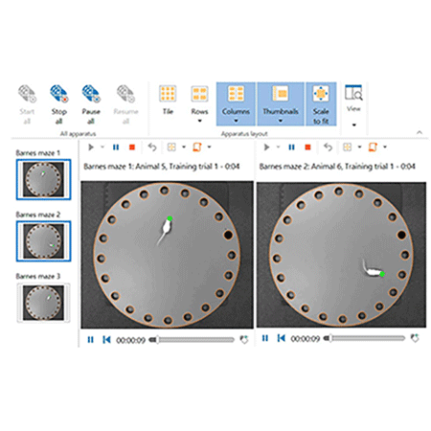Viewport: 431px width, 431px height.
Task: Rewind Barnes maze 2 video to start
Action: tap(282, 338)
